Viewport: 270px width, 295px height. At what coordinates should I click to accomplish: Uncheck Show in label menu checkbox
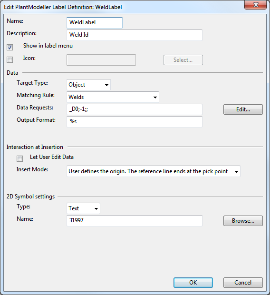(x=10, y=47)
